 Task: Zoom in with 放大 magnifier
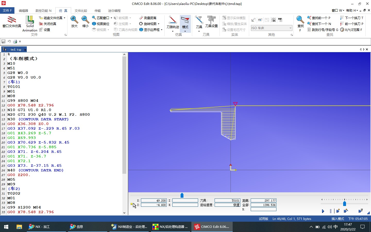pyautogui.click(x=74, y=22)
